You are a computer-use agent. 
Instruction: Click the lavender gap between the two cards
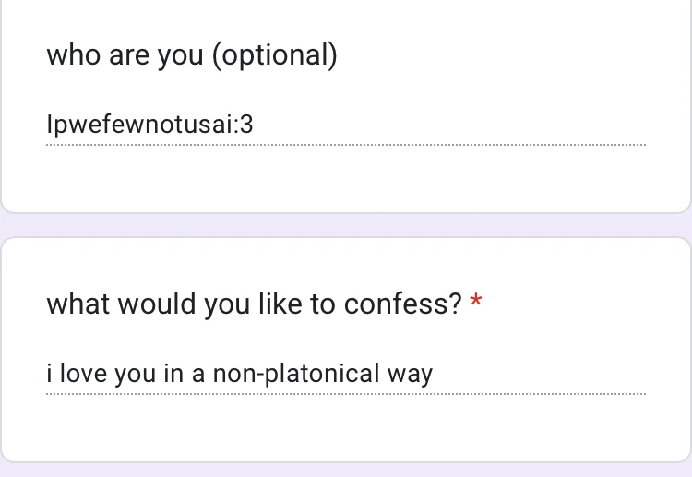346,225
